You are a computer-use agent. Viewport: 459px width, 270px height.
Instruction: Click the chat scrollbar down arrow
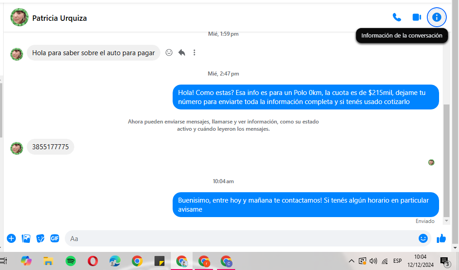click(446, 221)
